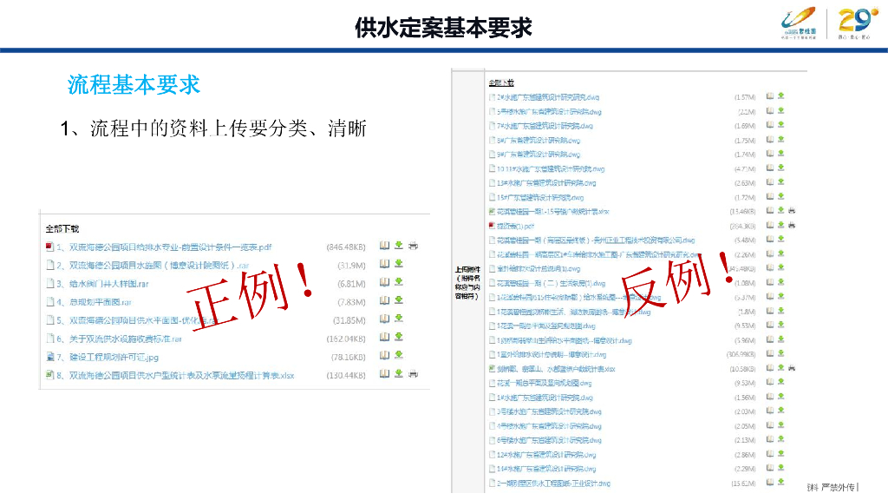Download 建设工程规划许可证.jpg via green arrow
The image size is (888, 500).
pyautogui.click(x=399, y=355)
